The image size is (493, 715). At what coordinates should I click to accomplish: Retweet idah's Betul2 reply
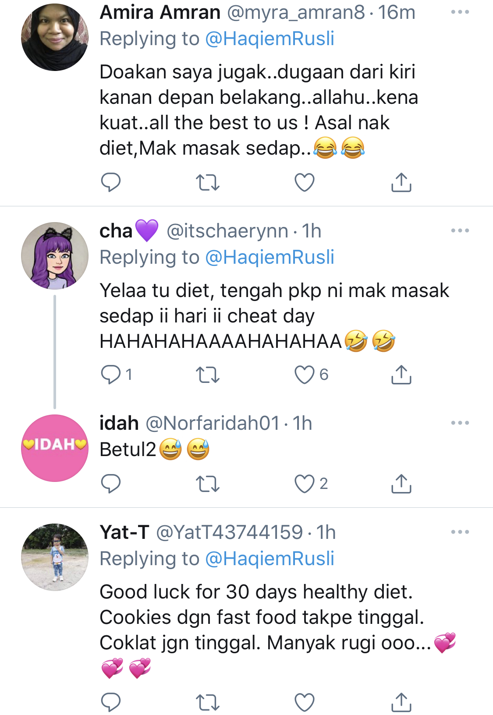[x=207, y=484]
